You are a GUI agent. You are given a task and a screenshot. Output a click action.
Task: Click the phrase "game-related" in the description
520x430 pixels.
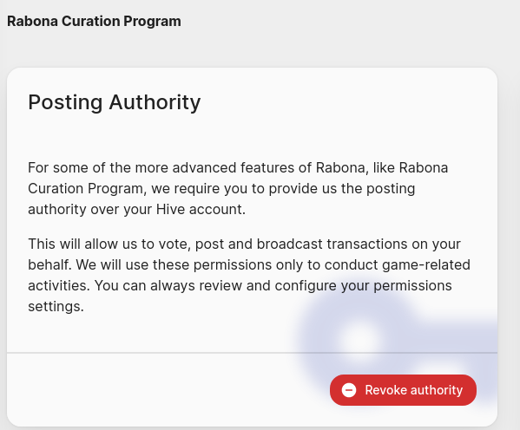click(x=426, y=264)
